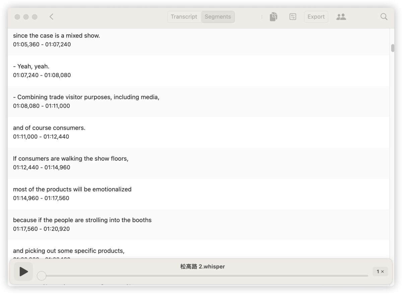
Task: Click the vertical scrollbar thumb
Action: 393,48
